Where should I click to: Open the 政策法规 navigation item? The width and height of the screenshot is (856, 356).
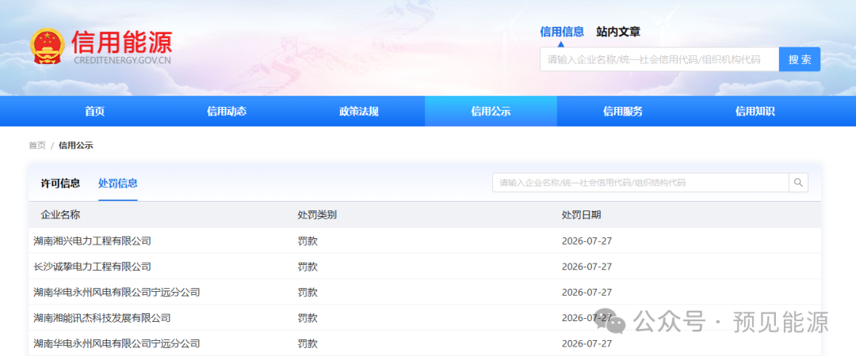pyautogui.click(x=359, y=112)
